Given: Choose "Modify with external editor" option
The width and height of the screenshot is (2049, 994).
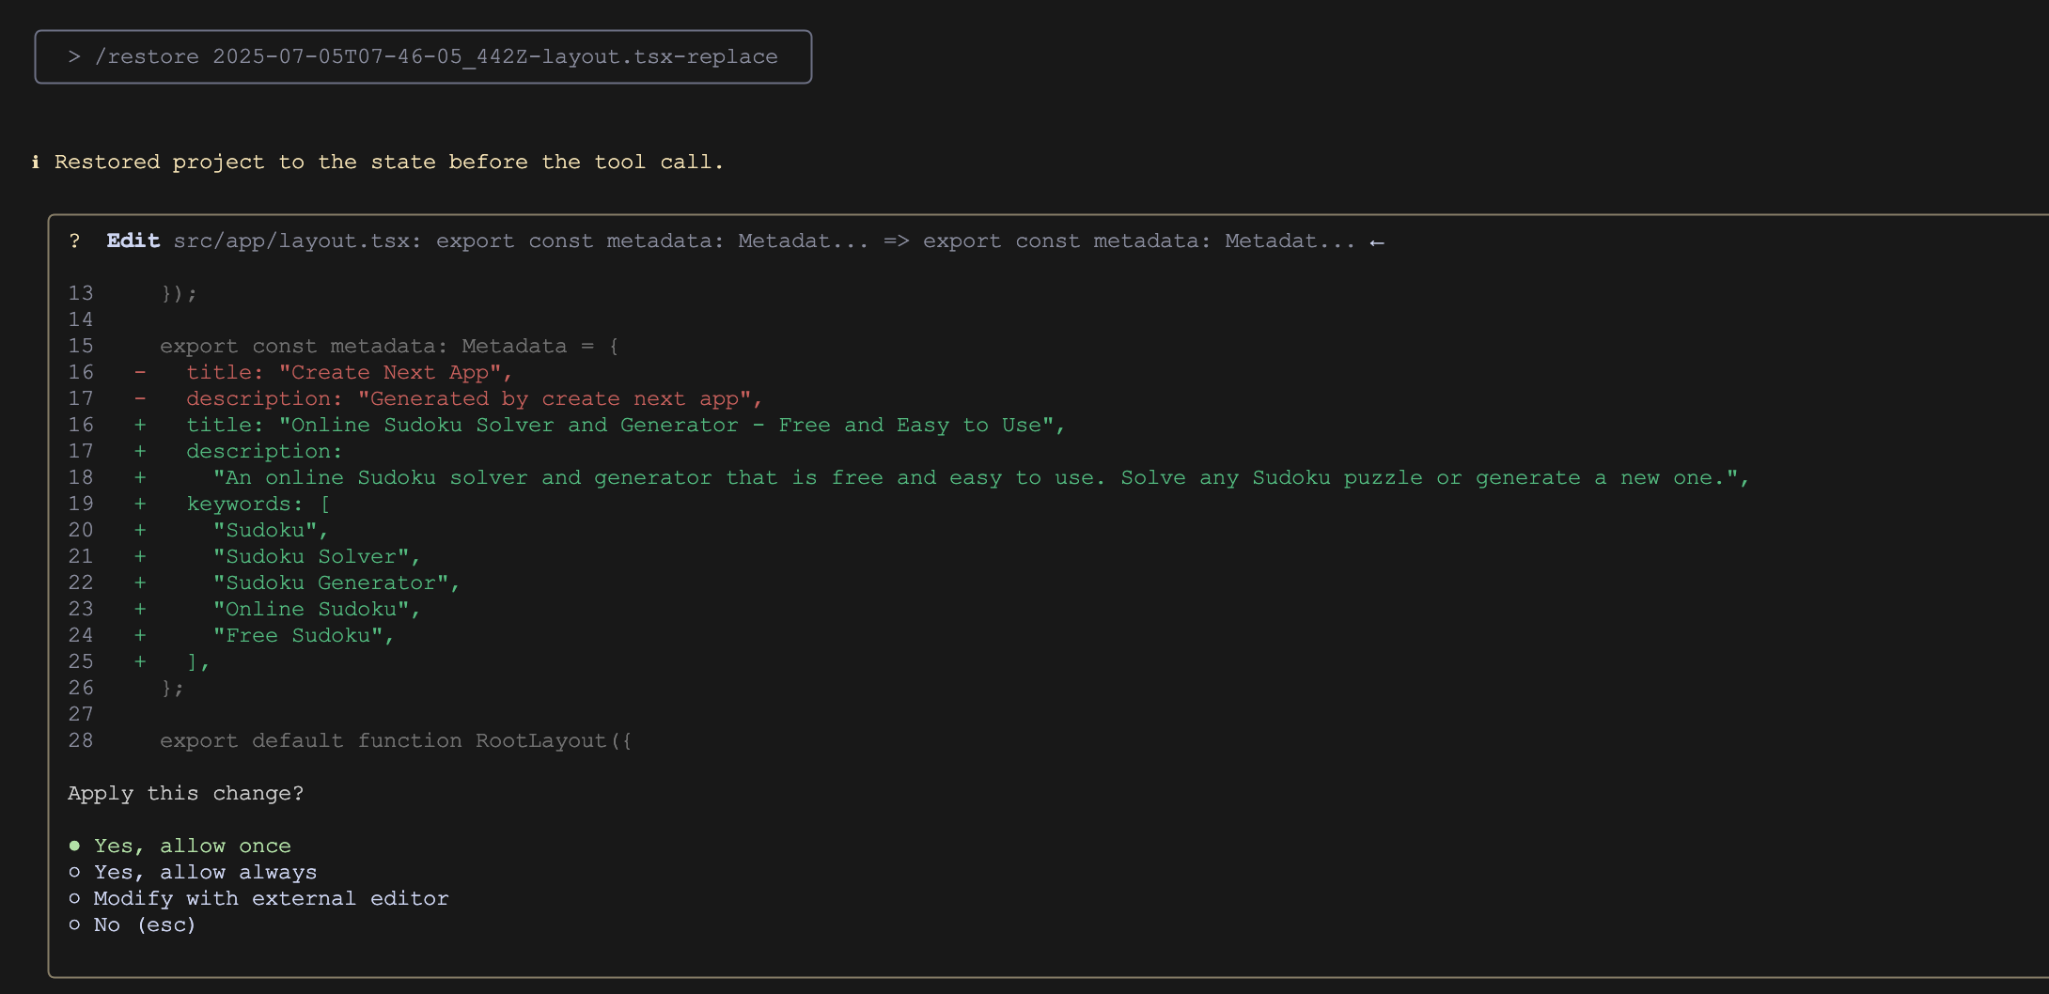Looking at the screenshot, I should pyautogui.click(x=259, y=899).
